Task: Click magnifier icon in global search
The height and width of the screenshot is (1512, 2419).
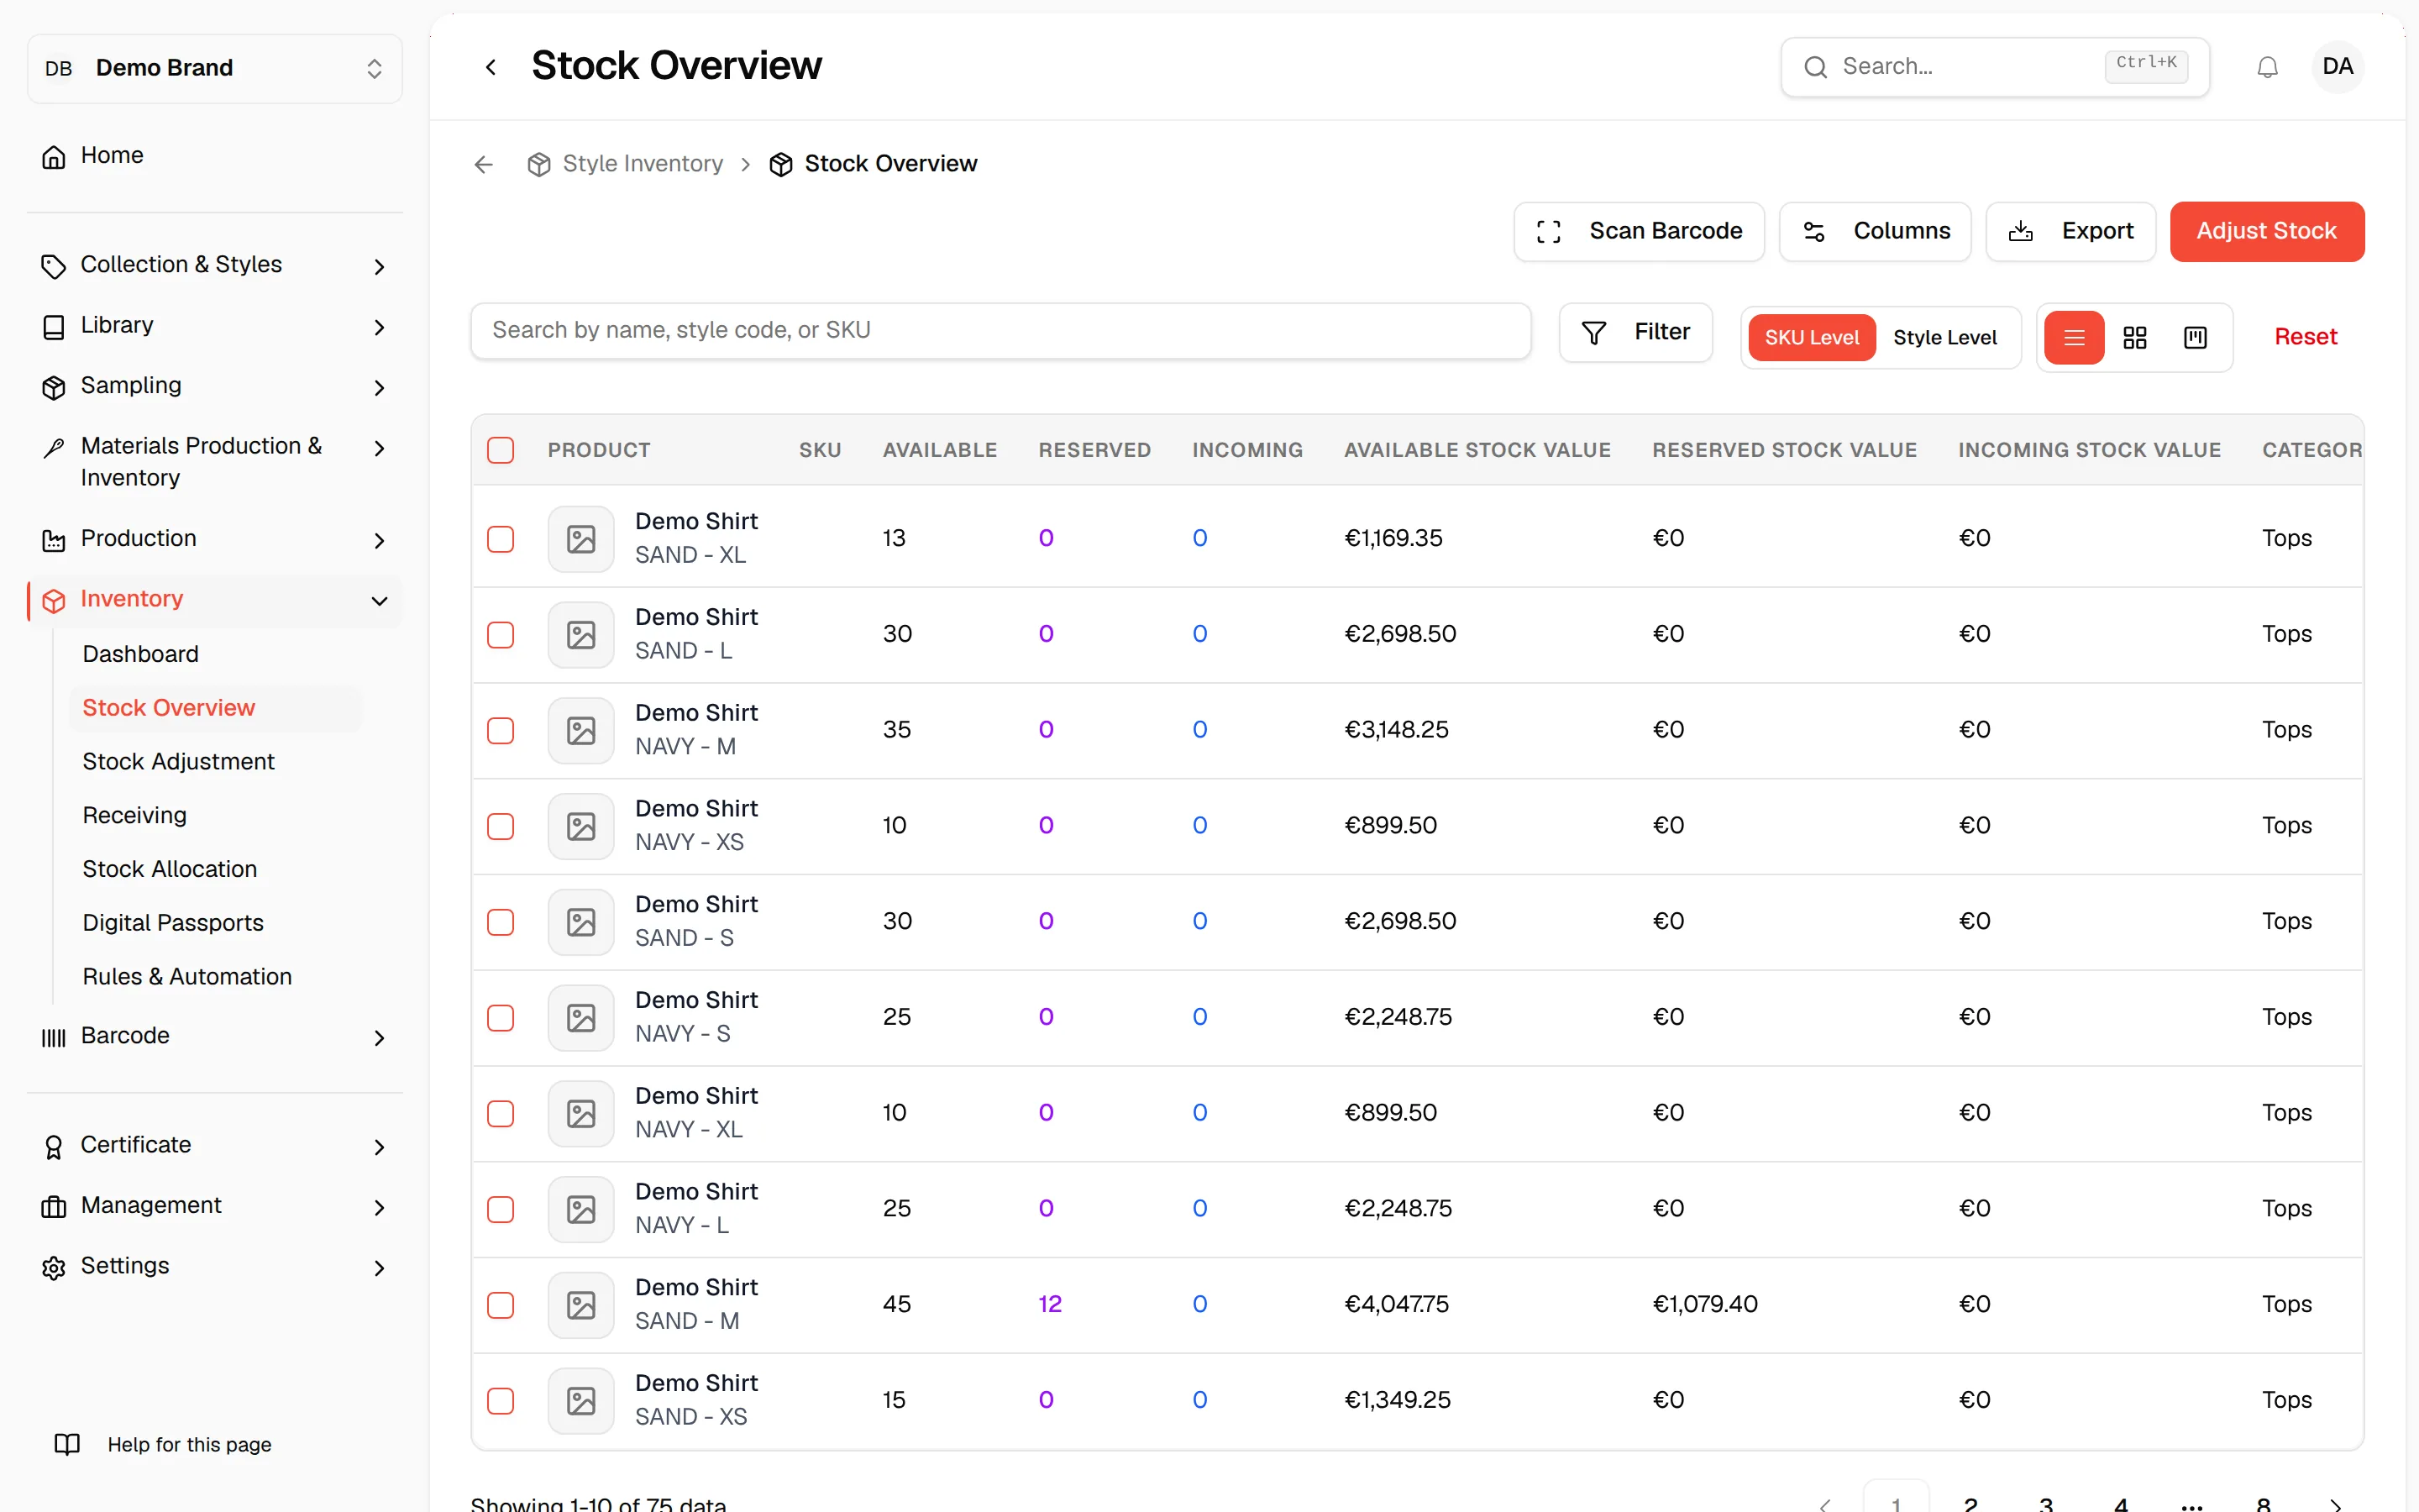Action: 1815,67
